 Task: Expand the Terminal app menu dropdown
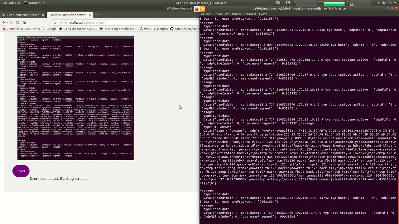(x=34, y=3)
